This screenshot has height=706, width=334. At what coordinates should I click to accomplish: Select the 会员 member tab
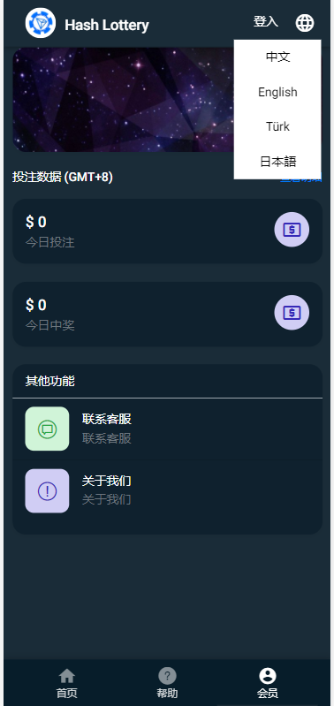tap(268, 683)
